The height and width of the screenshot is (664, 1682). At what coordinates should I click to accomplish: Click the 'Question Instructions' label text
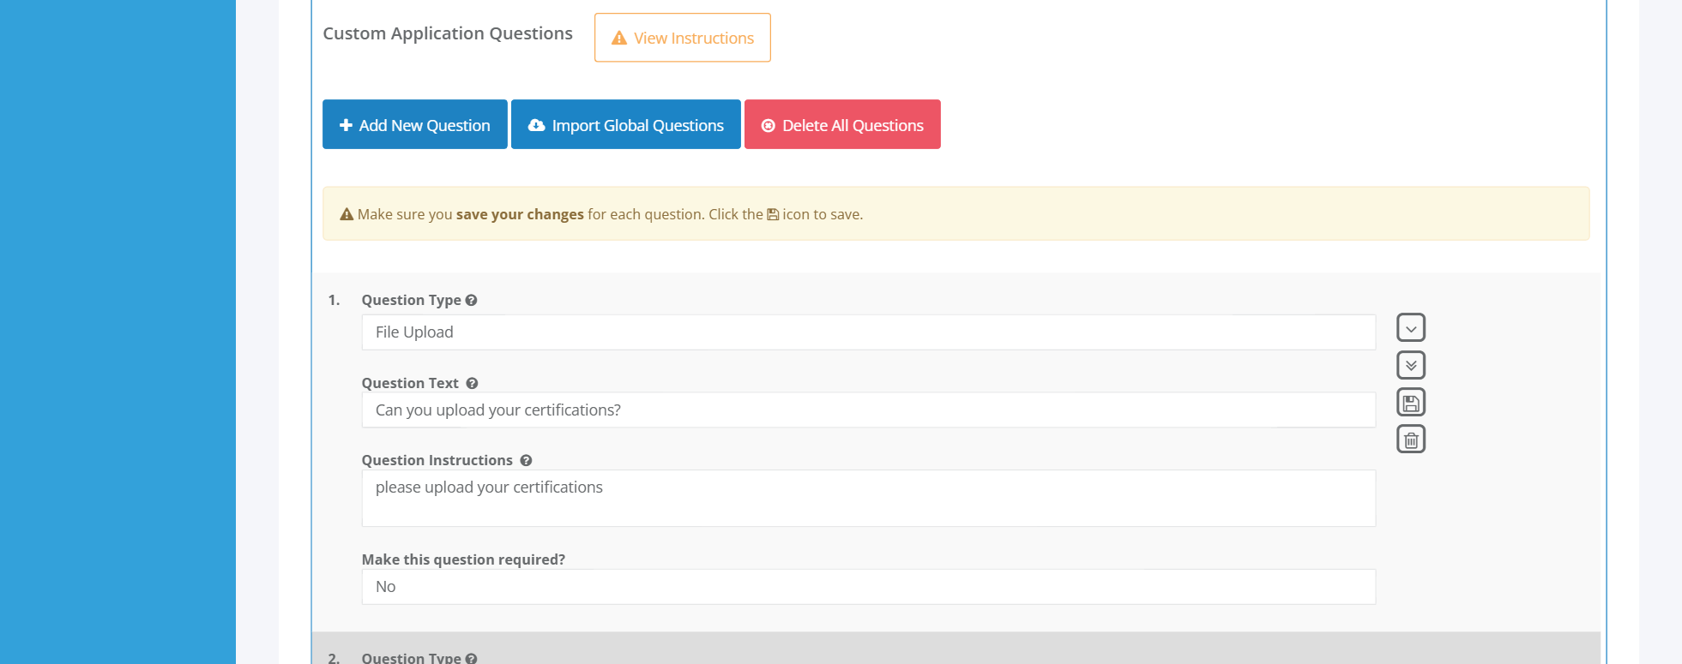pos(437,460)
